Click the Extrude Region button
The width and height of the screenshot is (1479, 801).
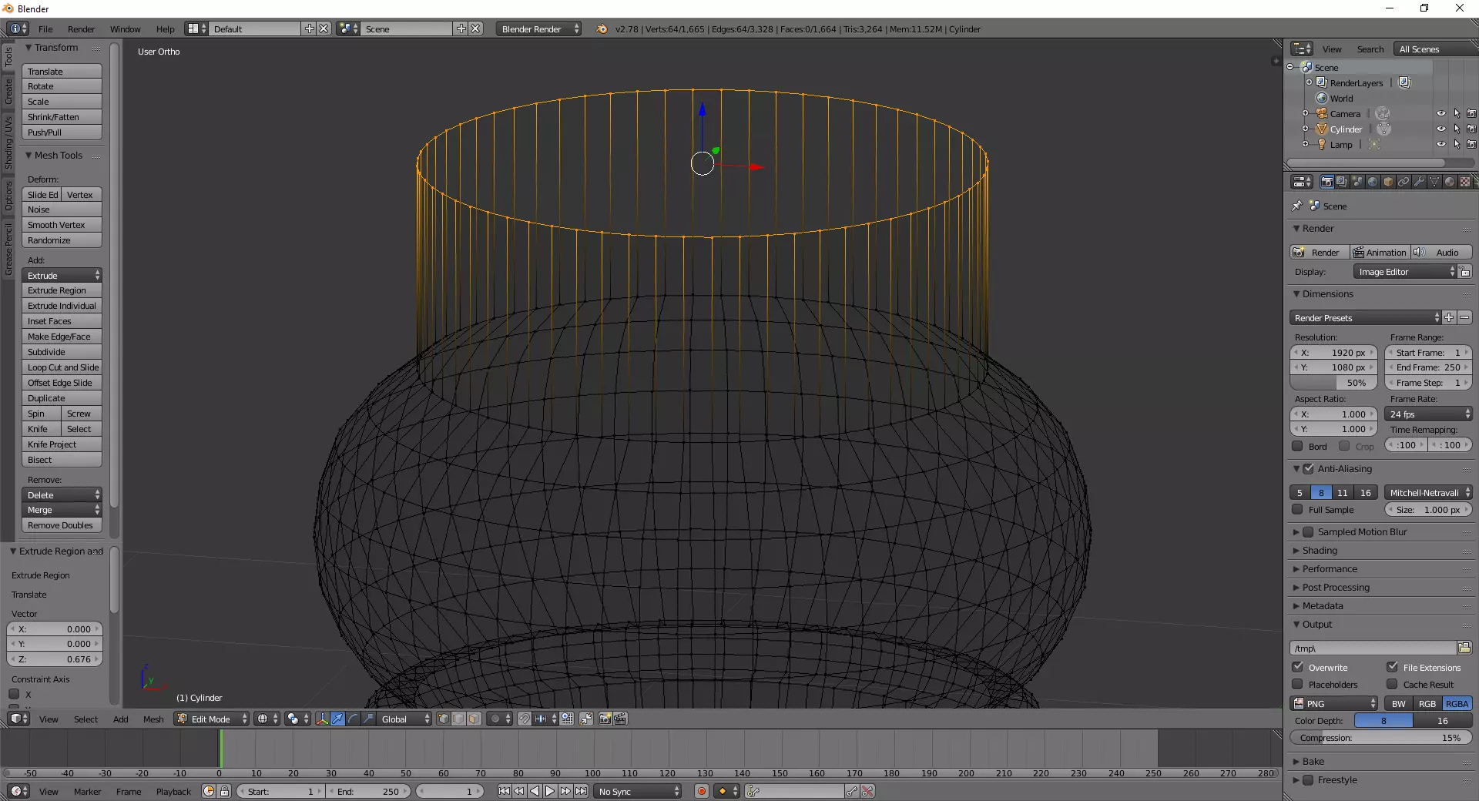(x=62, y=290)
